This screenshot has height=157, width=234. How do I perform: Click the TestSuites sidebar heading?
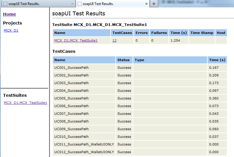tap(15, 95)
